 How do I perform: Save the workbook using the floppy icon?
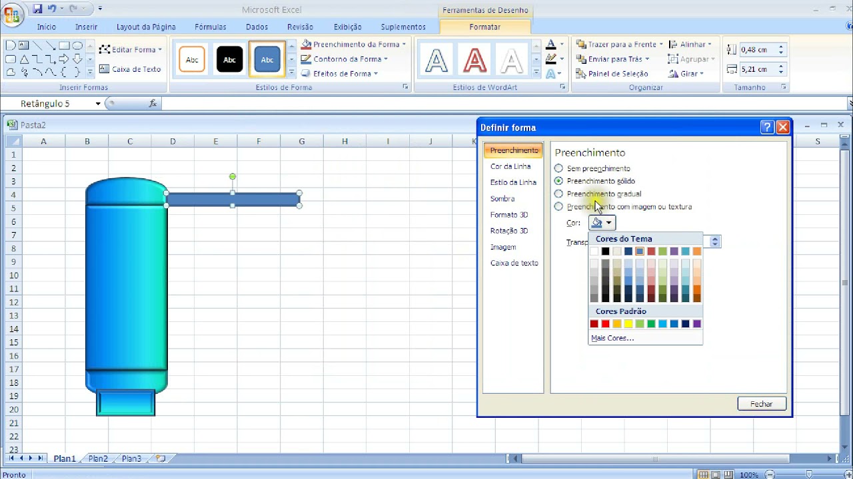coord(37,9)
